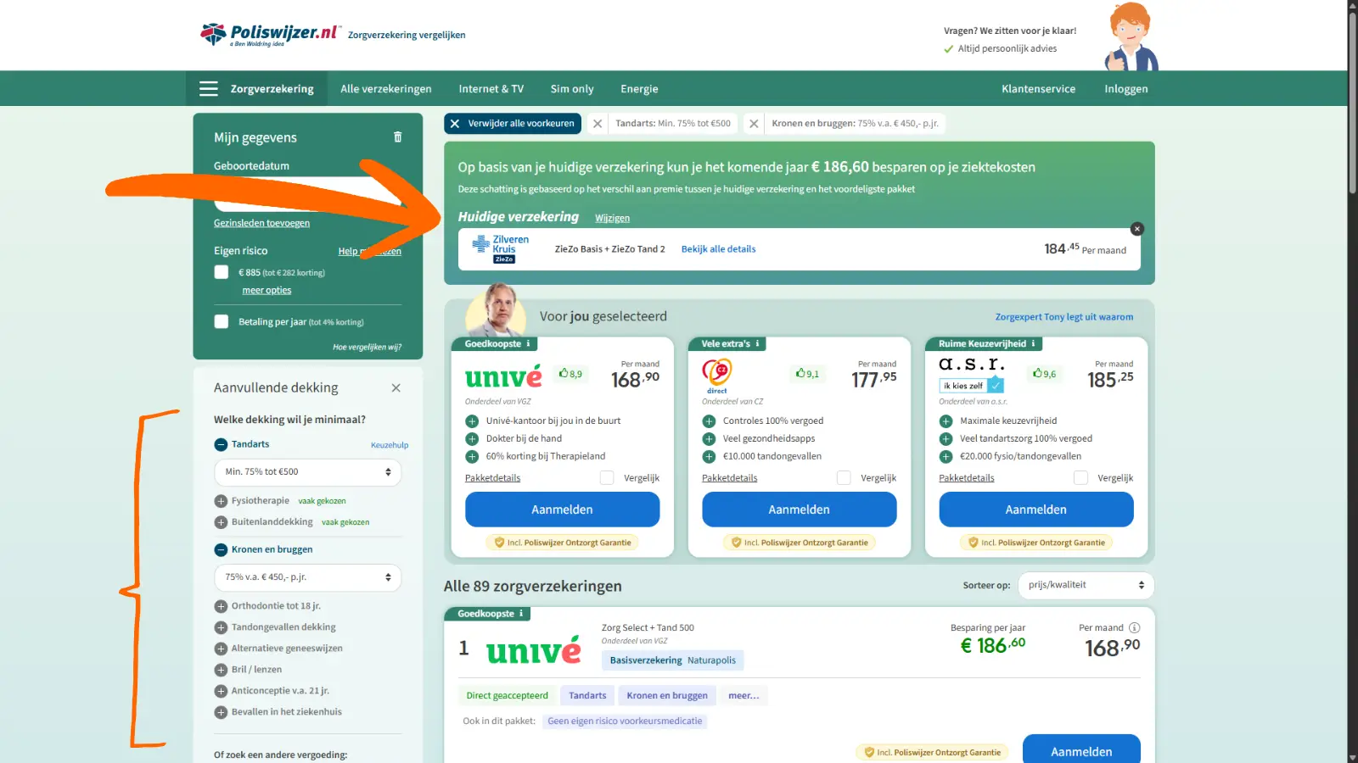Go to Internet & TV
Image resolution: width=1358 pixels, height=763 pixels.
pyautogui.click(x=491, y=89)
